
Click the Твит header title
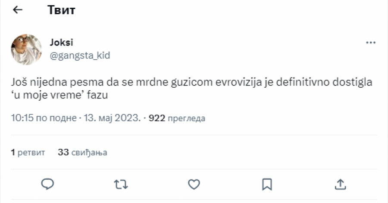61,10
